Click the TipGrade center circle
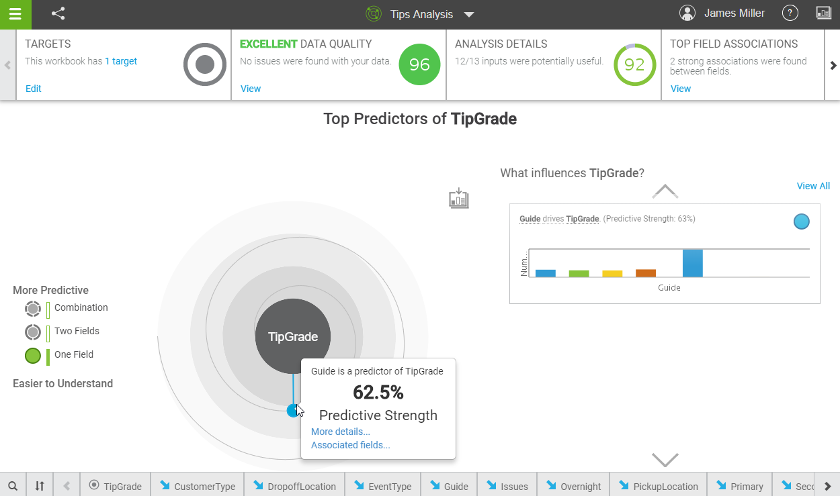Screen dimensions: 840x496 293,336
